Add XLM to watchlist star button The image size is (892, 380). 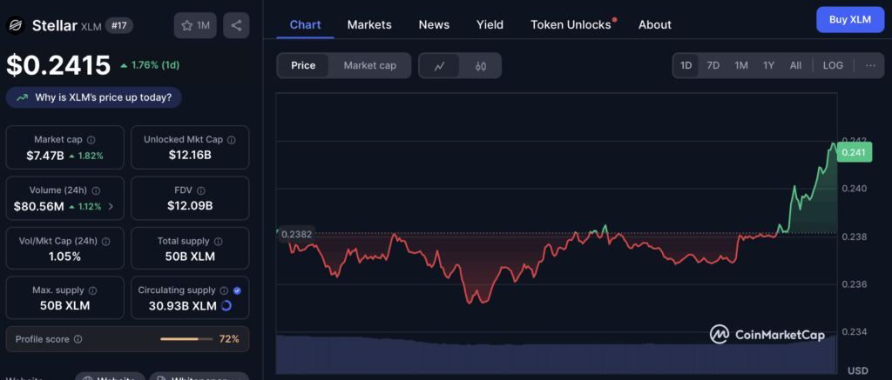tap(195, 25)
